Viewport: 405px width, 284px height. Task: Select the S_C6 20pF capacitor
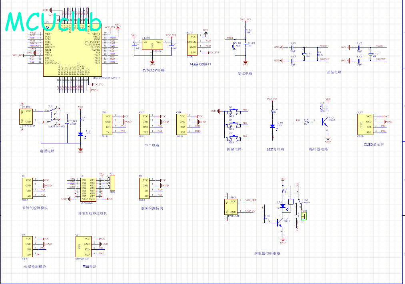[359, 61]
